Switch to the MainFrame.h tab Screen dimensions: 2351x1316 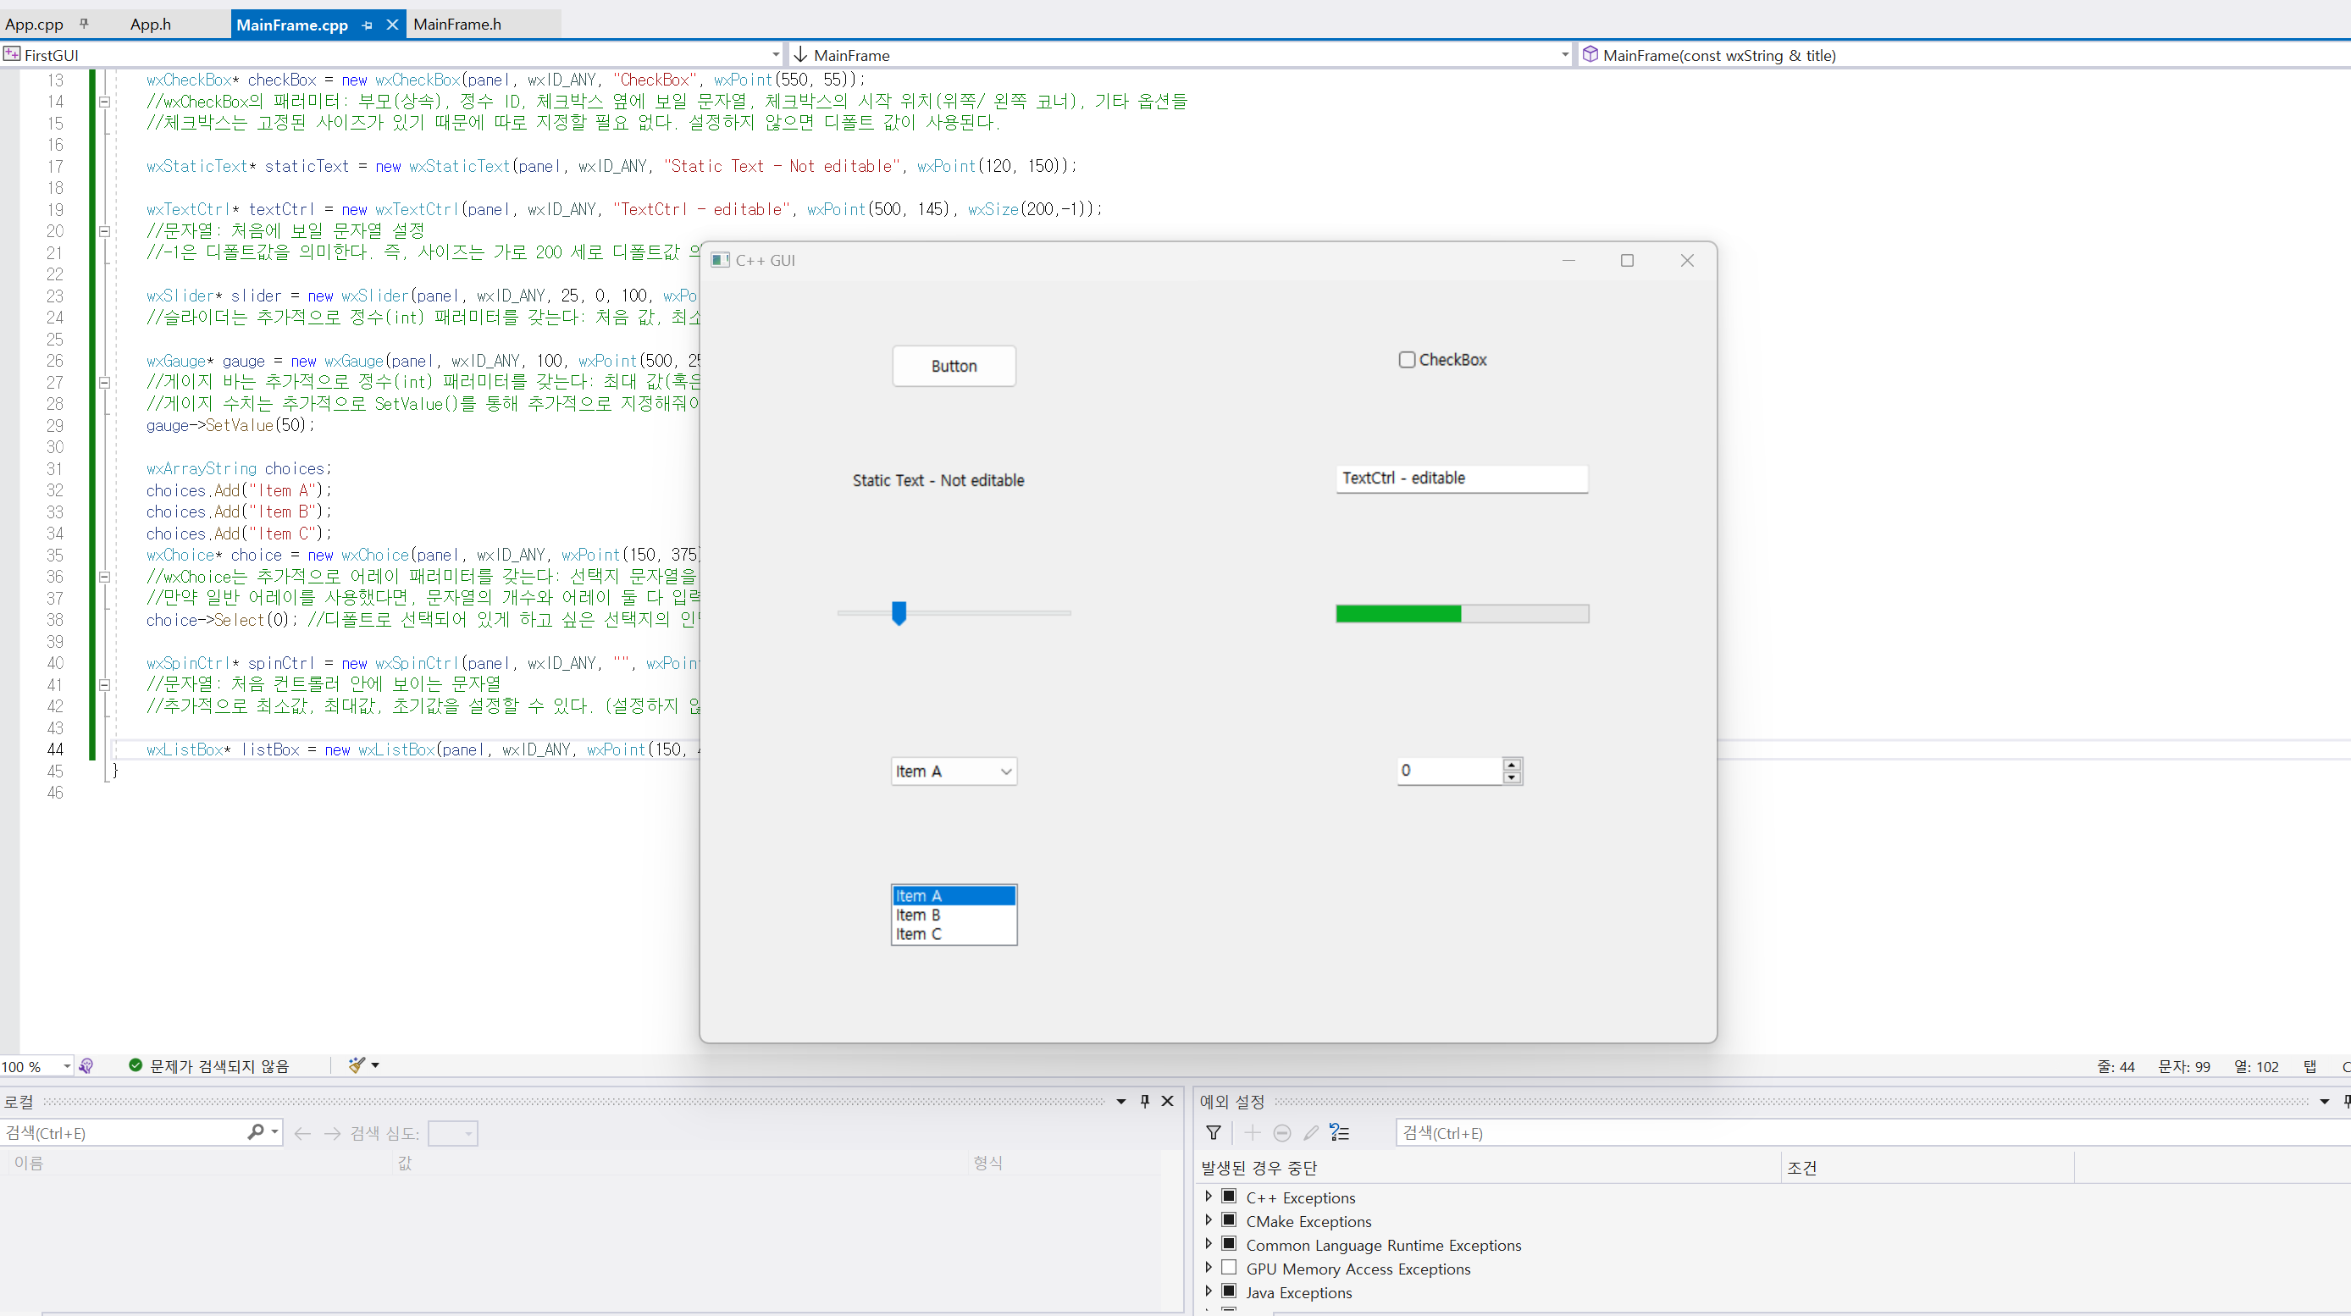(457, 25)
